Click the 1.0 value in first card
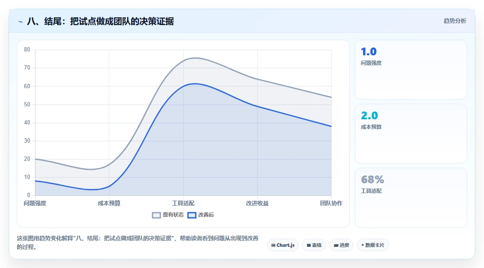Screen dimensions: 484x268 click(x=369, y=51)
